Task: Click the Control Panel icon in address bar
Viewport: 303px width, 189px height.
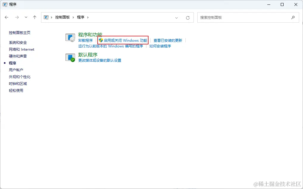Action: pyautogui.click(x=46, y=17)
